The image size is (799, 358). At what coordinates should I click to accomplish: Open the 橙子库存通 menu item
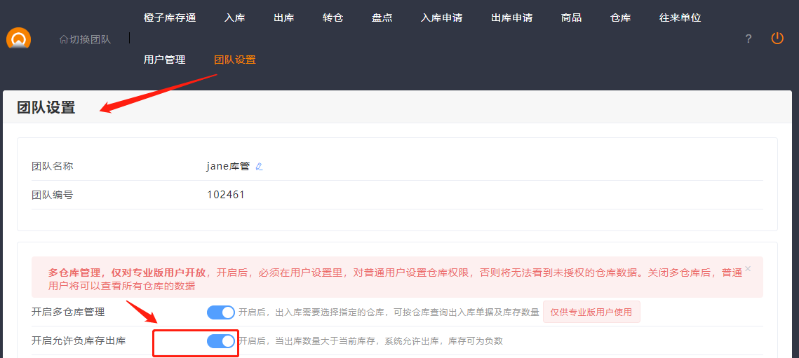coord(170,18)
